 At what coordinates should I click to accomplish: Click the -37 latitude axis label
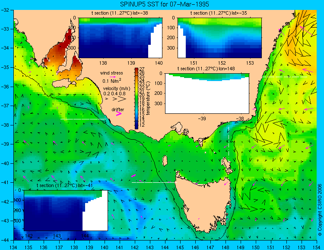[4, 106]
